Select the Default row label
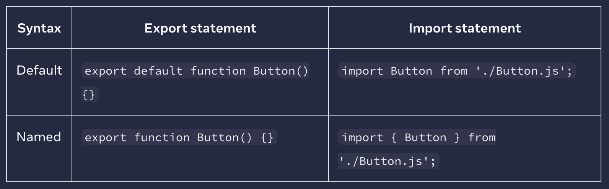Image resolution: width=609 pixels, height=189 pixels. click(39, 70)
